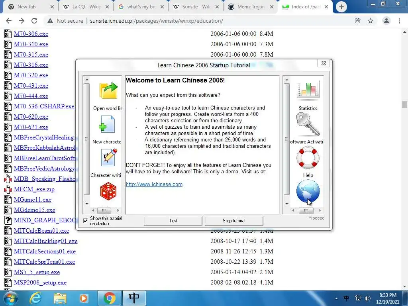Download MITCalcBuckling01.exe
Screen dimensions: 408x306
pyautogui.click(x=46, y=241)
